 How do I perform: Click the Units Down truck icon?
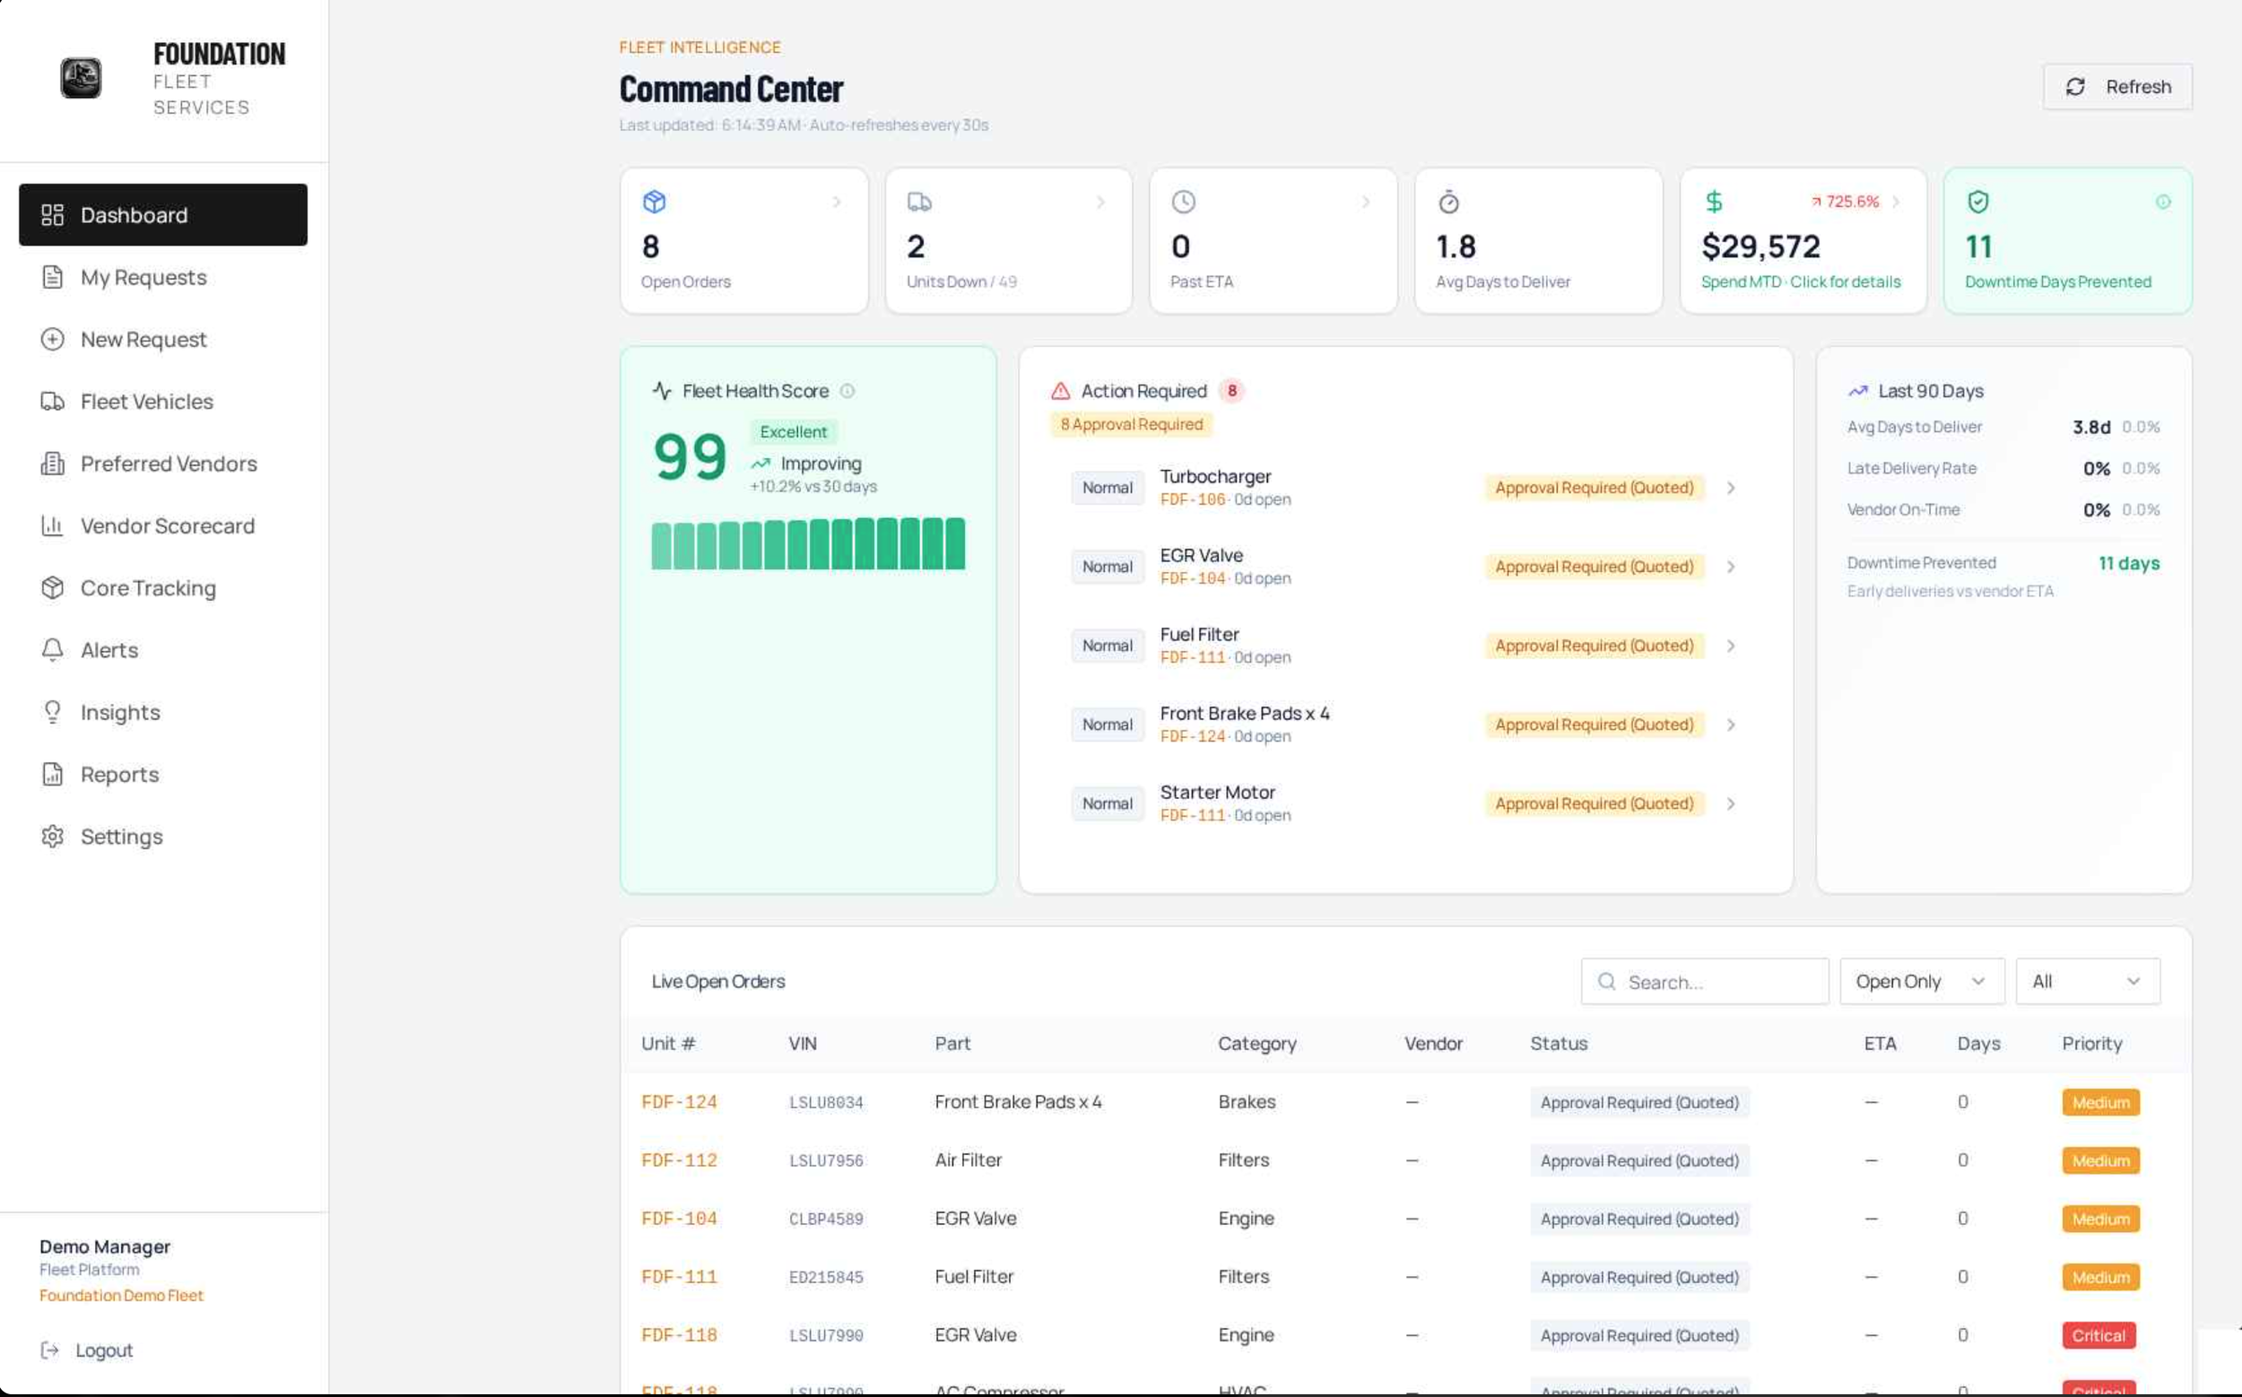(x=918, y=202)
